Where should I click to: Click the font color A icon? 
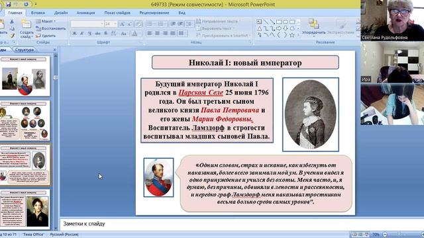click(x=134, y=34)
